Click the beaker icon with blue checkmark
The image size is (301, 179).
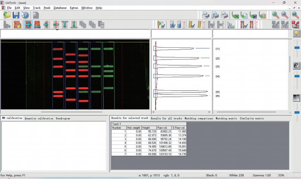(173, 25)
